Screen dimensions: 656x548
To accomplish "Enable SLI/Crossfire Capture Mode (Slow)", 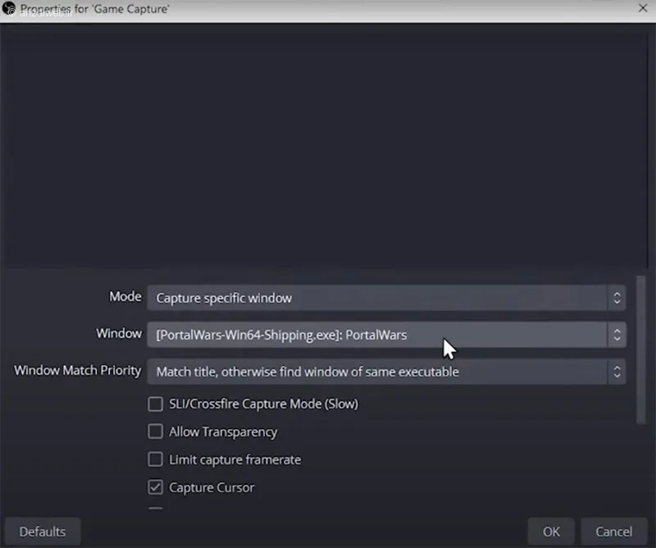I will (156, 404).
